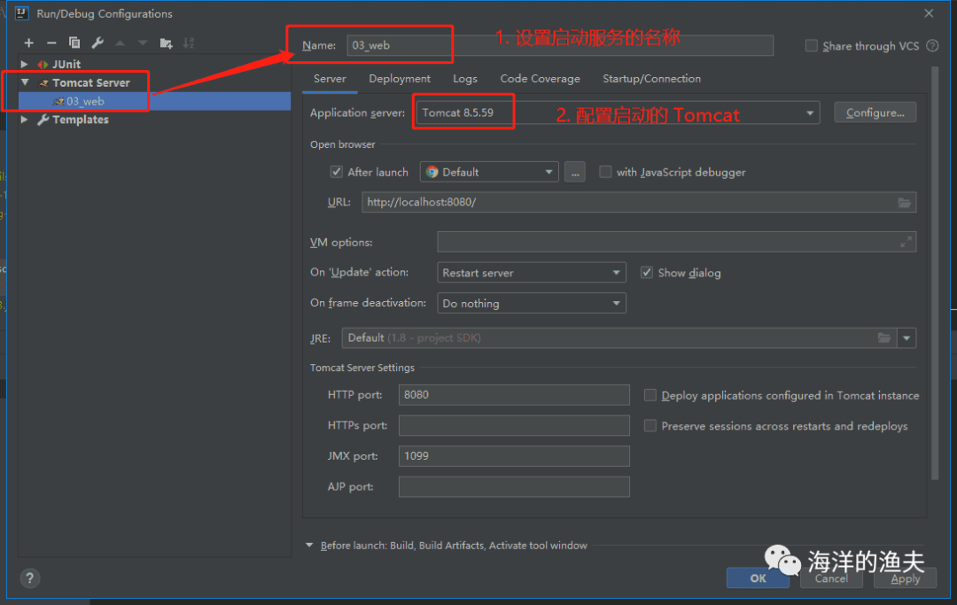Open the Logs tab

point(465,79)
